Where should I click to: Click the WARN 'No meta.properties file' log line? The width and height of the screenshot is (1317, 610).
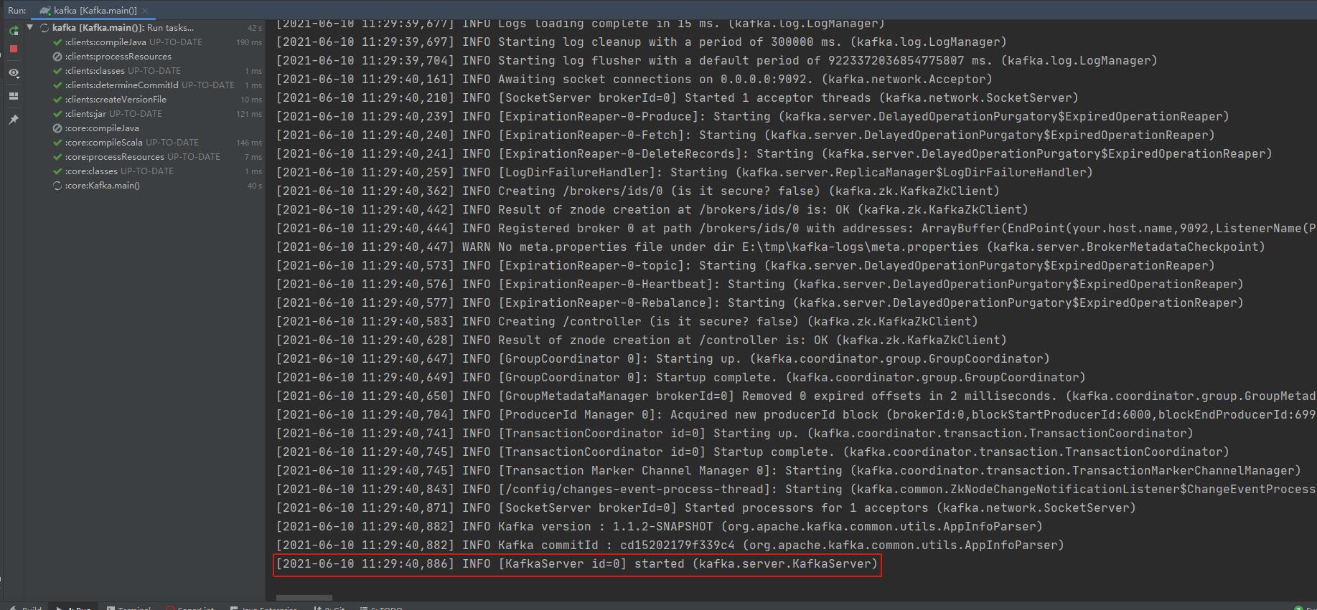pyautogui.click(x=771, y=247)
